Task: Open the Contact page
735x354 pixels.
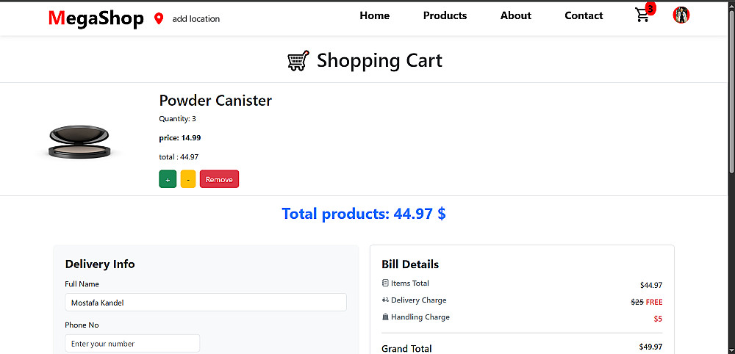Action: (584, 15)
